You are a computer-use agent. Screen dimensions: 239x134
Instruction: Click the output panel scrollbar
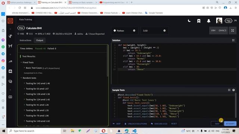point(108,61)
